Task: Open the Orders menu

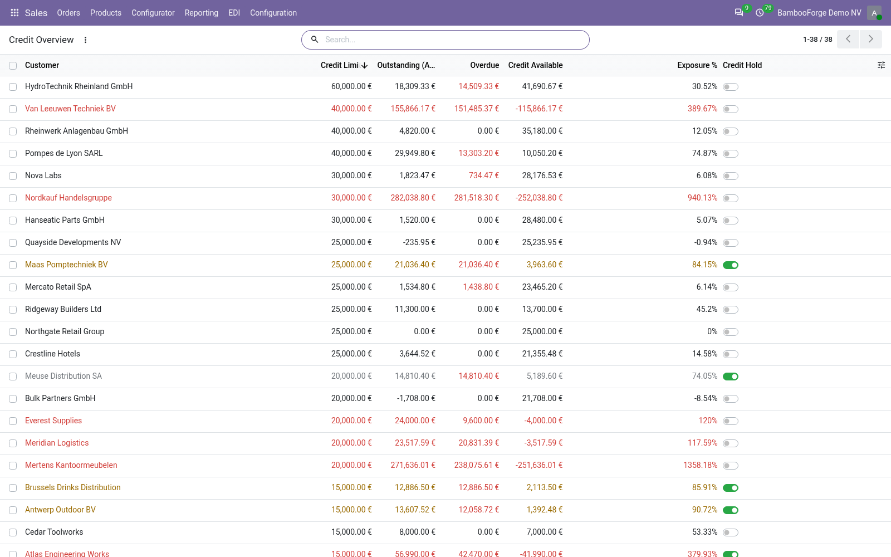Action: coord(68,13)
